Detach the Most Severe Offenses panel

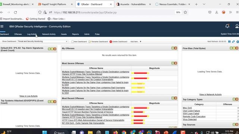173,63
